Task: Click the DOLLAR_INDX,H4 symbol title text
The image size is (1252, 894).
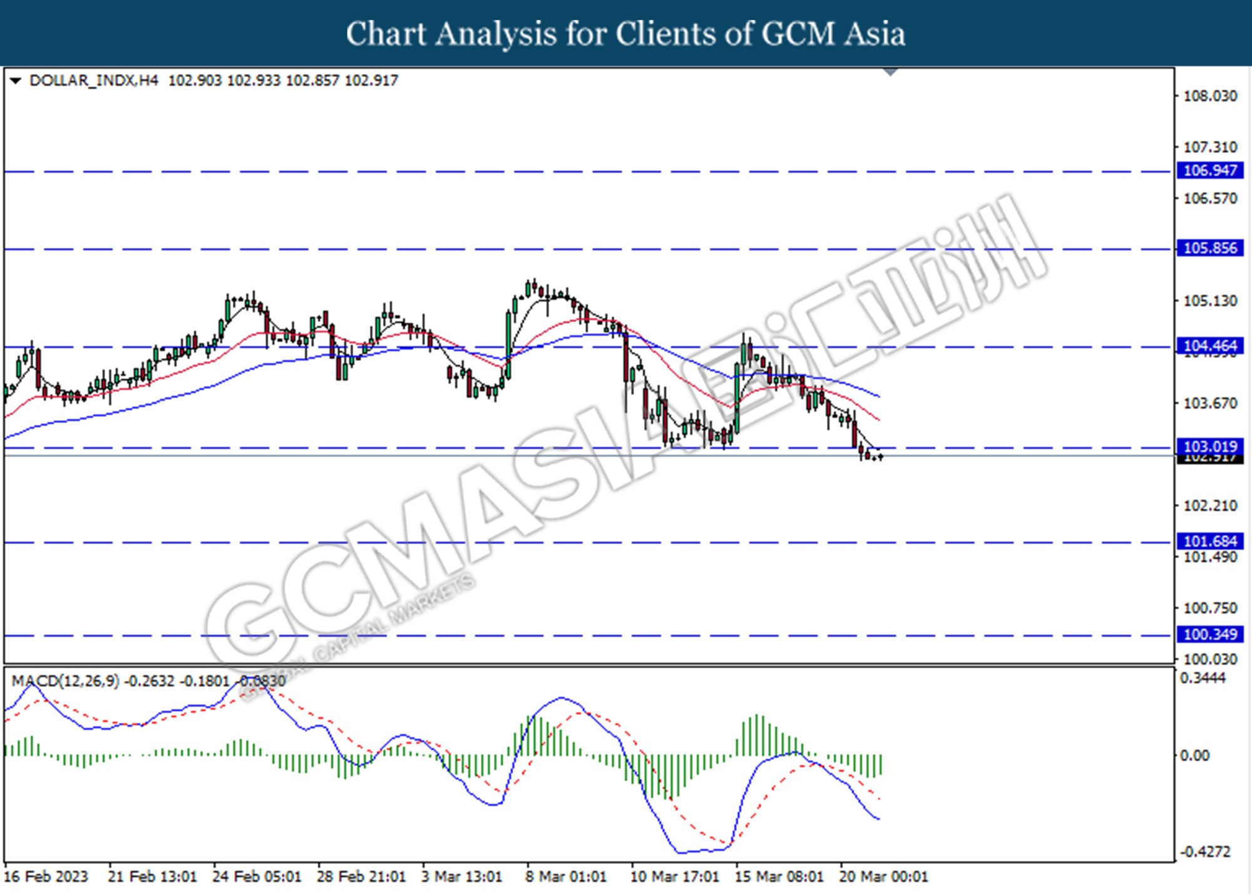Action: pyautogui.click(x=94, y=81)
